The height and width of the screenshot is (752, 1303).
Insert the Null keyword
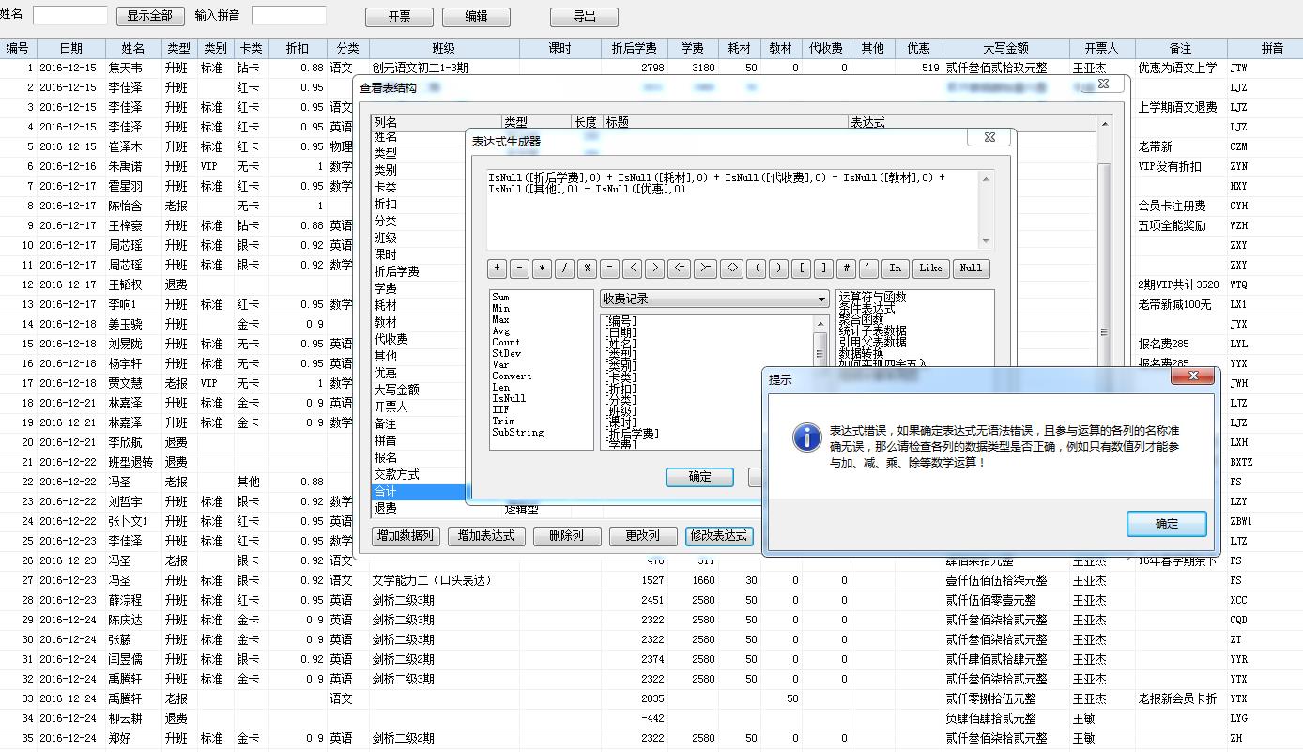972,269
